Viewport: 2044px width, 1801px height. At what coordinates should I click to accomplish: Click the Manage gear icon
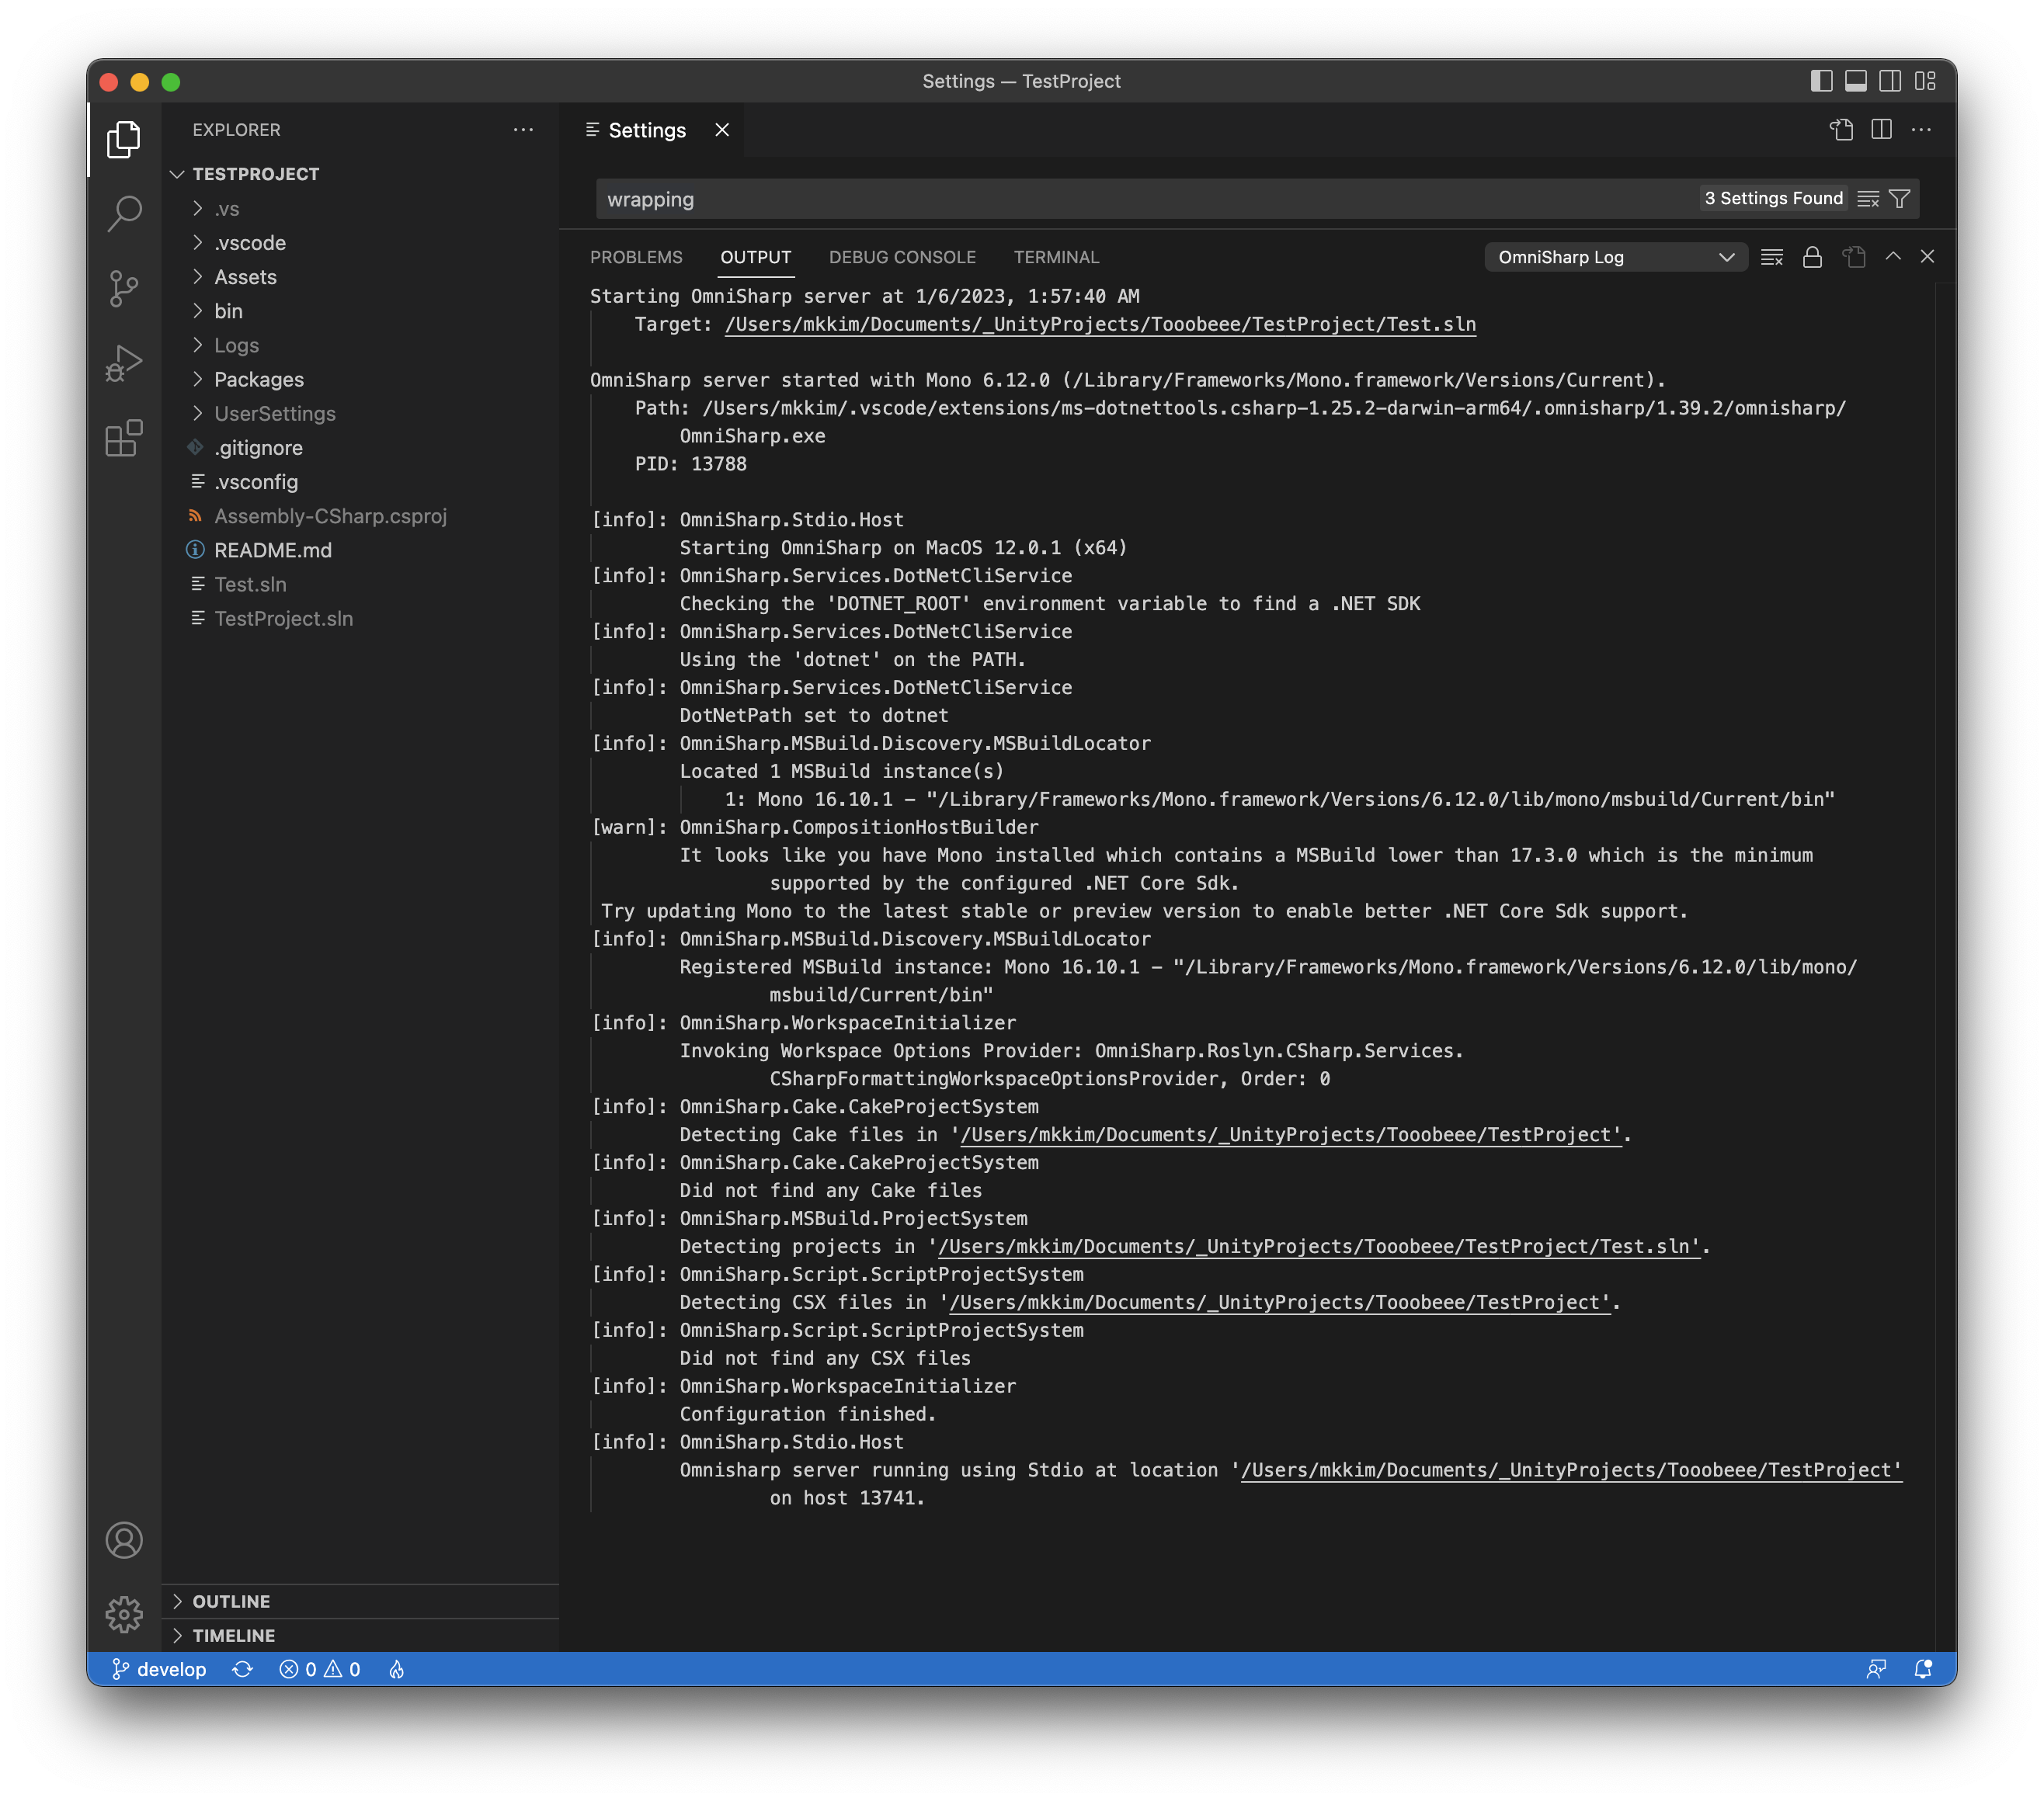click(x=124, y=1613)
